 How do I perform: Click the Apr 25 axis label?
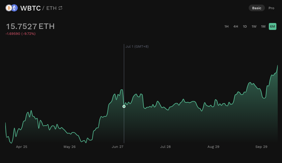point(22,147)
